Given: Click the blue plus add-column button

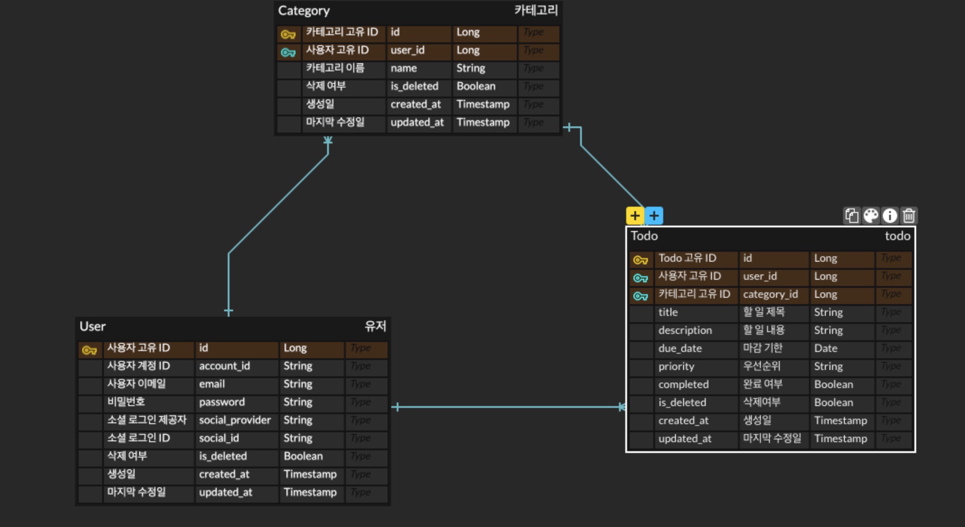Looking at the screenshot, I should pos(654,216).
